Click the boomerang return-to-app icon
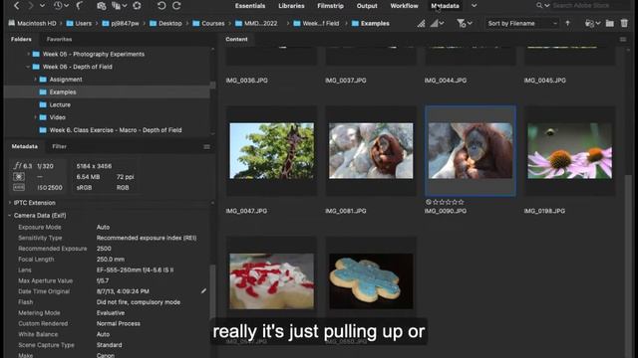This screenshot has height=358, width=638. point(80,6)
